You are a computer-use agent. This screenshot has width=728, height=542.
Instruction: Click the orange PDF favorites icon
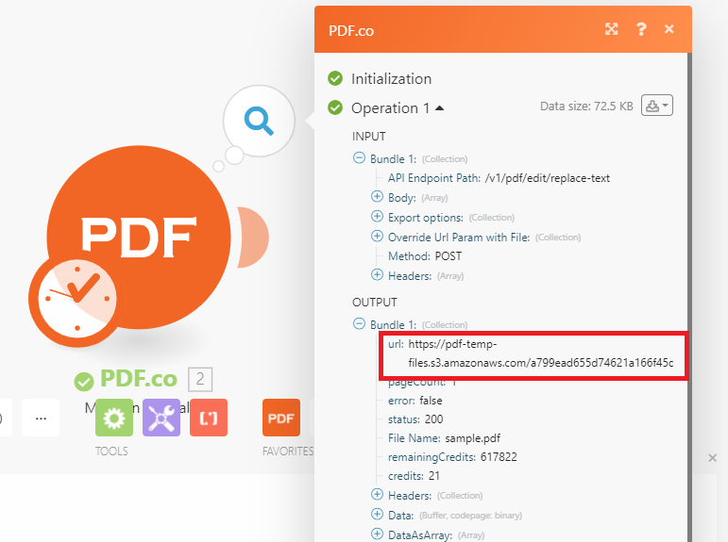(280, 418)
